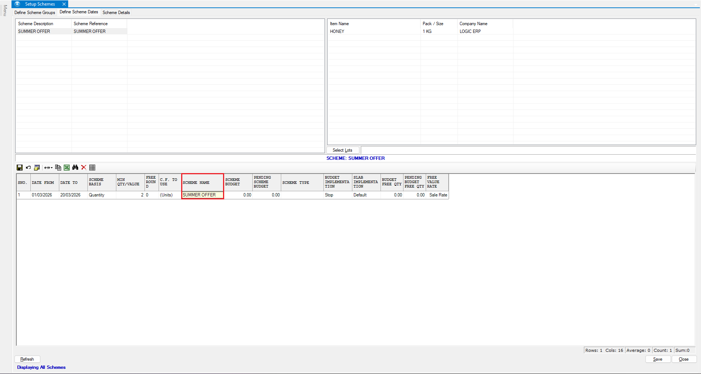
Task: Click the Save button at bottom right
Action: 658,359
